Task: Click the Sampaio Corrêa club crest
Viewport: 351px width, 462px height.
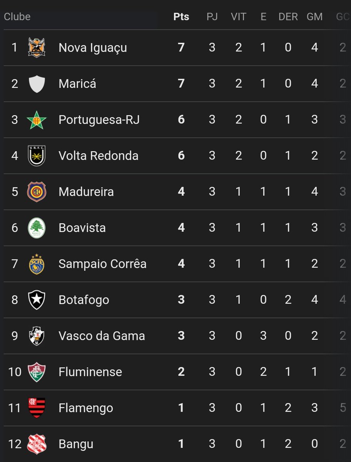Action: click(37, 264)
